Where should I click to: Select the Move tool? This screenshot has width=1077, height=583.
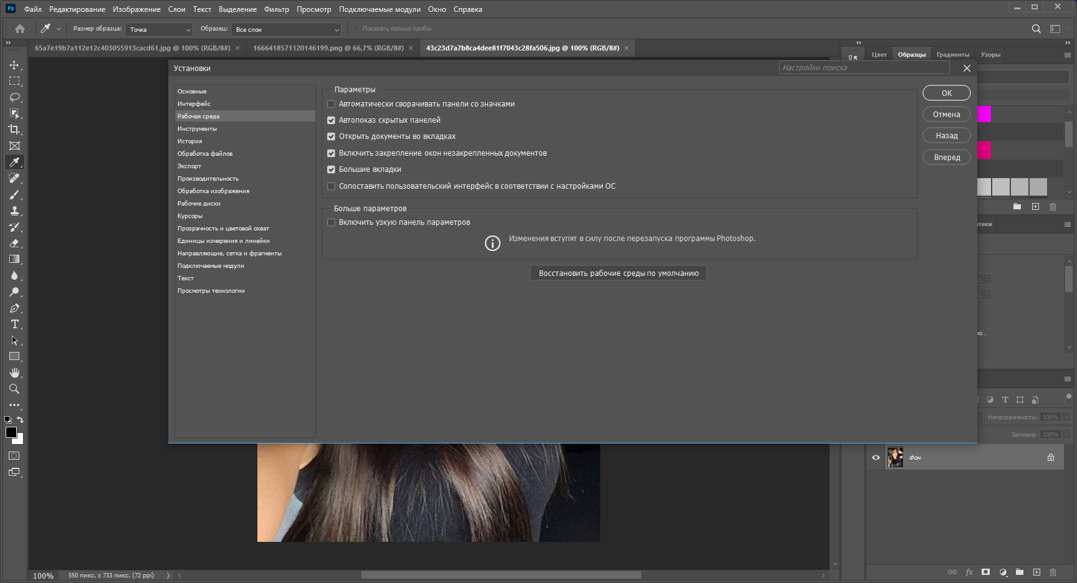[14, 65]
